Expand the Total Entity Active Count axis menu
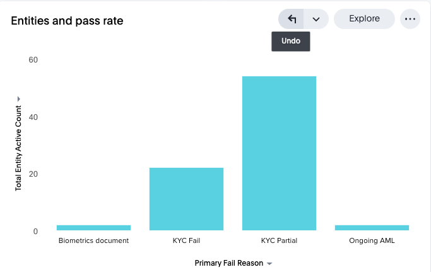The width and height of the screenshot is (431, 272). pyautogui.click(x=18, y=99)
